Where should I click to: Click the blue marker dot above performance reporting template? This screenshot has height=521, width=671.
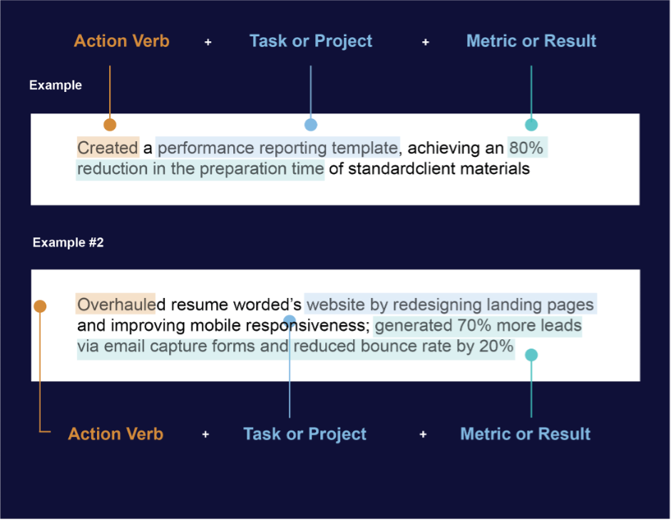[311, 125]
